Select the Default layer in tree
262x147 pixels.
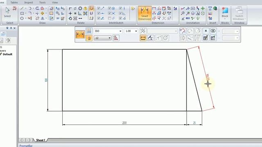click(x=7, y=54)
